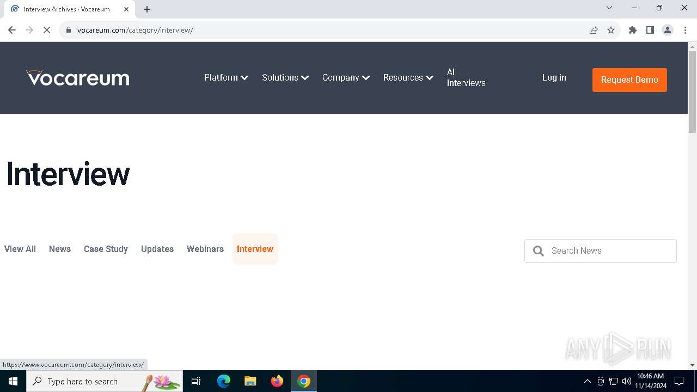Open File Explorer from taskbar

pos(250,381)
